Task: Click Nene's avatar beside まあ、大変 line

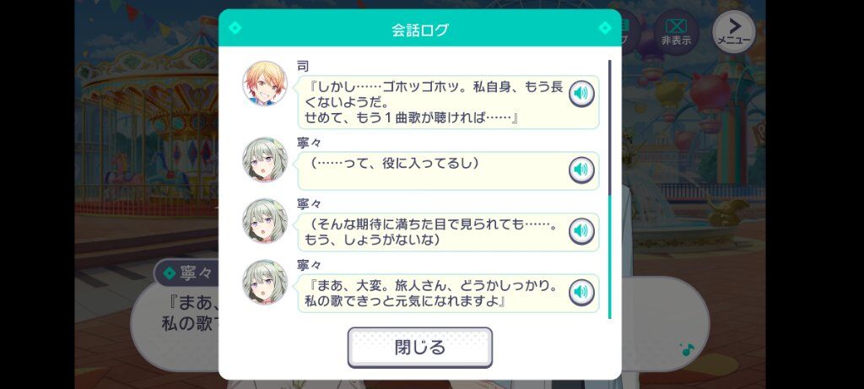Action: pyautogui.click(x=265, y=282)
